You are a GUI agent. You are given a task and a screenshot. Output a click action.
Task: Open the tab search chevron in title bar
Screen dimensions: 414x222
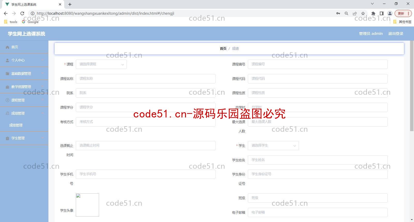[372, 4]
